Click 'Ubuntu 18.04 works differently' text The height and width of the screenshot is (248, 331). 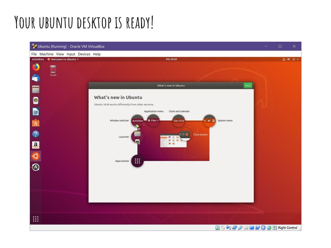pos(124,105)
